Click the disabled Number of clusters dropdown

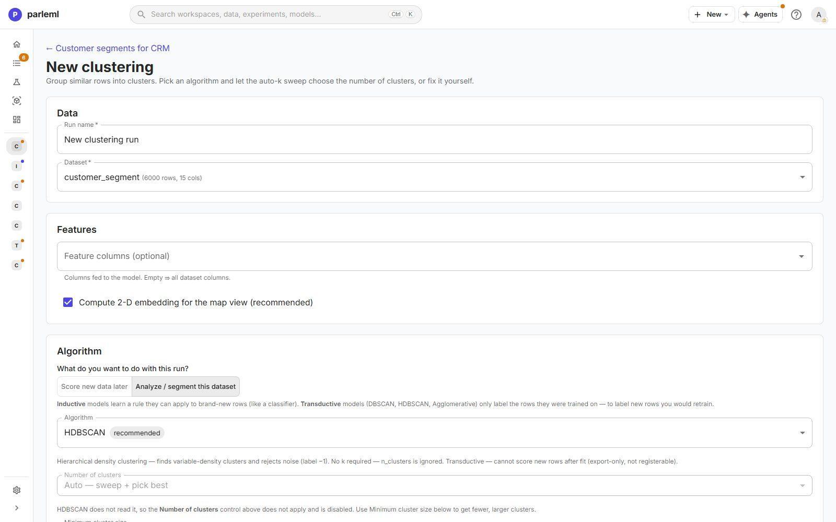[434, 485]
